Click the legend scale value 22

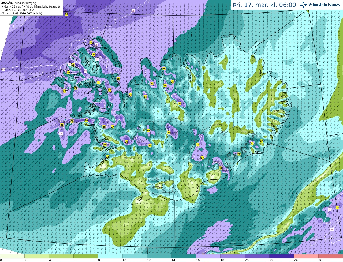click(x=271, y=260)
